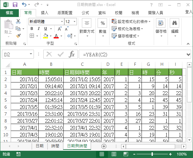Open the 對齊方式 alignment group
The image size is (193, 158).
click(87, 28)
